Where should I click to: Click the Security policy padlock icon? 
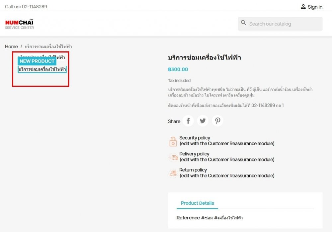click(x=173, y=141)
